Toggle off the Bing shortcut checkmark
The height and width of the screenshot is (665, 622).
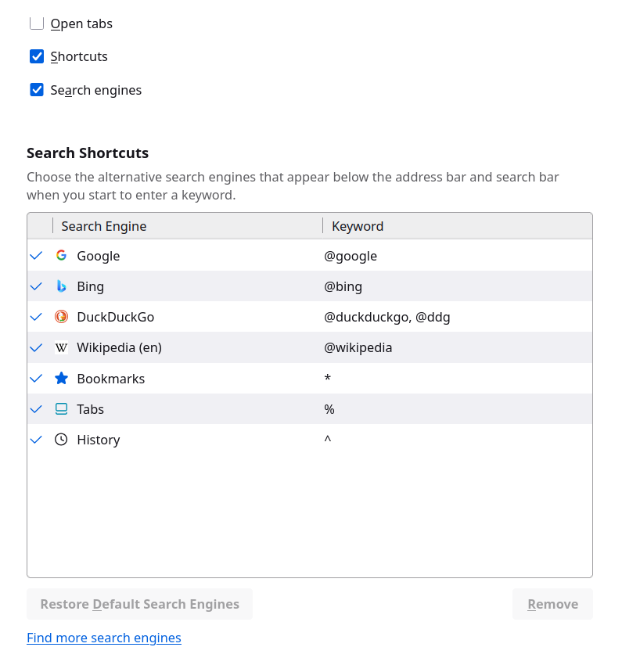(36, 286)
